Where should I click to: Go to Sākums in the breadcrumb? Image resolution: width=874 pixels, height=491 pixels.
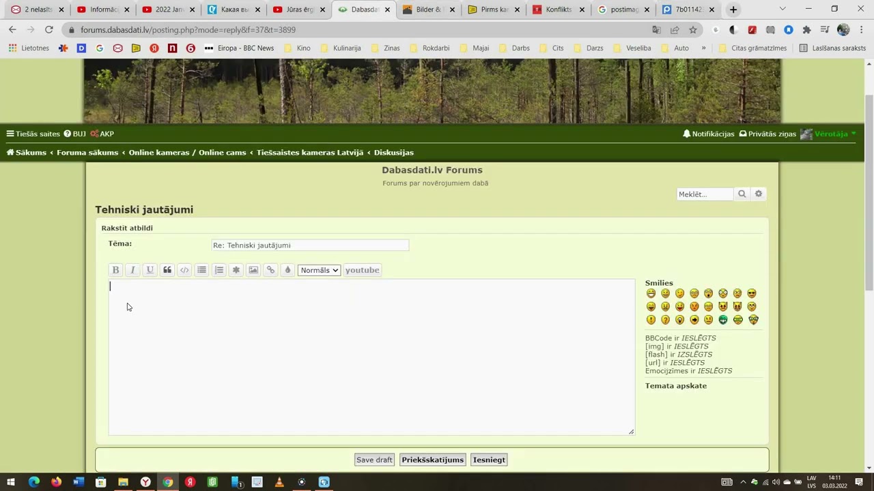pos(27,152)
